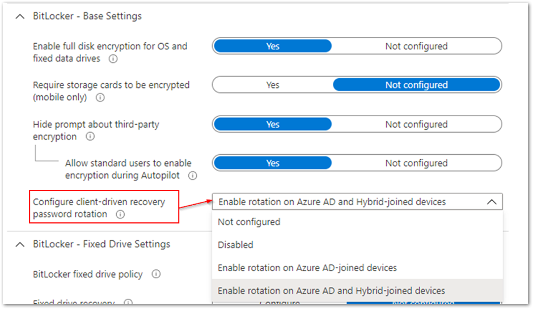Click the Not configured option for storage cards

coord(416,85)
